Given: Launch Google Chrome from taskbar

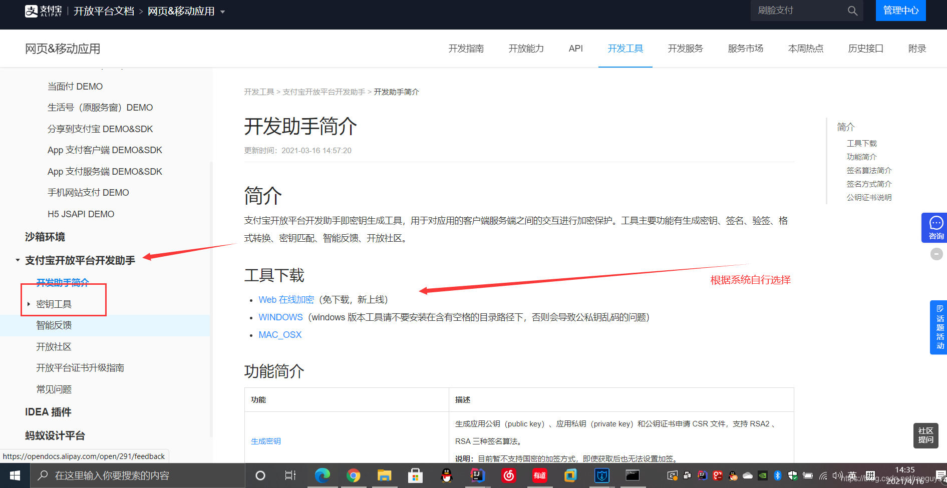Looking at the screenshot, I should (x=354, y=475).
